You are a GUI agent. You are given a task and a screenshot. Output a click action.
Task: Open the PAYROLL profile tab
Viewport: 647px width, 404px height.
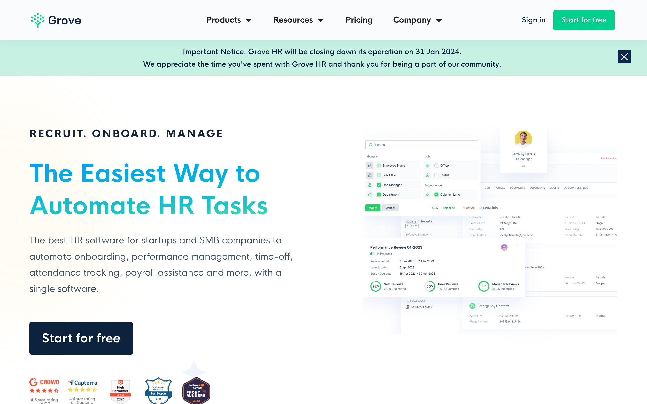pos(499,188)
